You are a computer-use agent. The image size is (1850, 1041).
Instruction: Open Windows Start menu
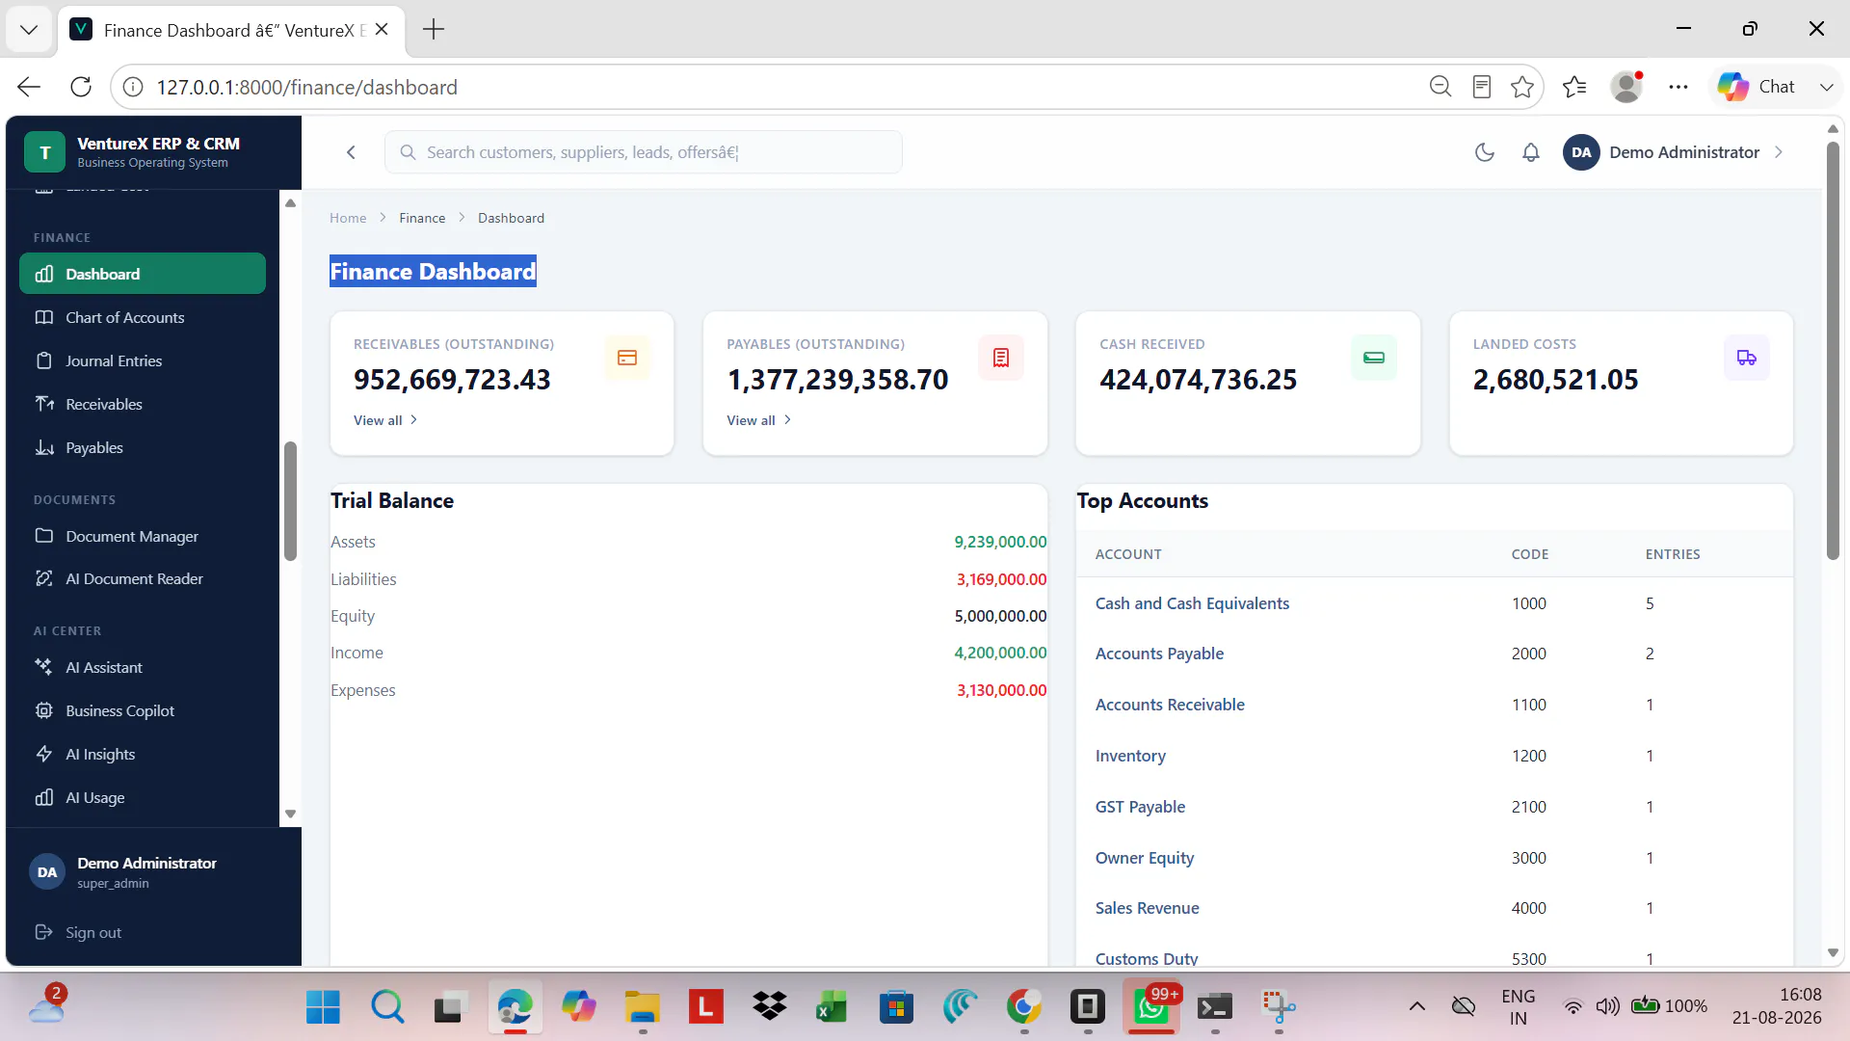tap(323, 1007)
